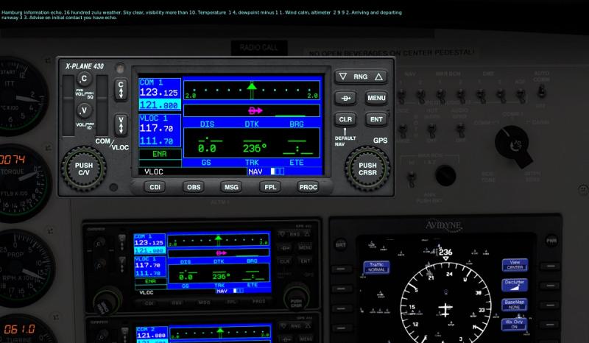Toggle the Wx Ovly ON softkey on Avidyne
This screenshot has width=589, height=343.
pos(514,324)
